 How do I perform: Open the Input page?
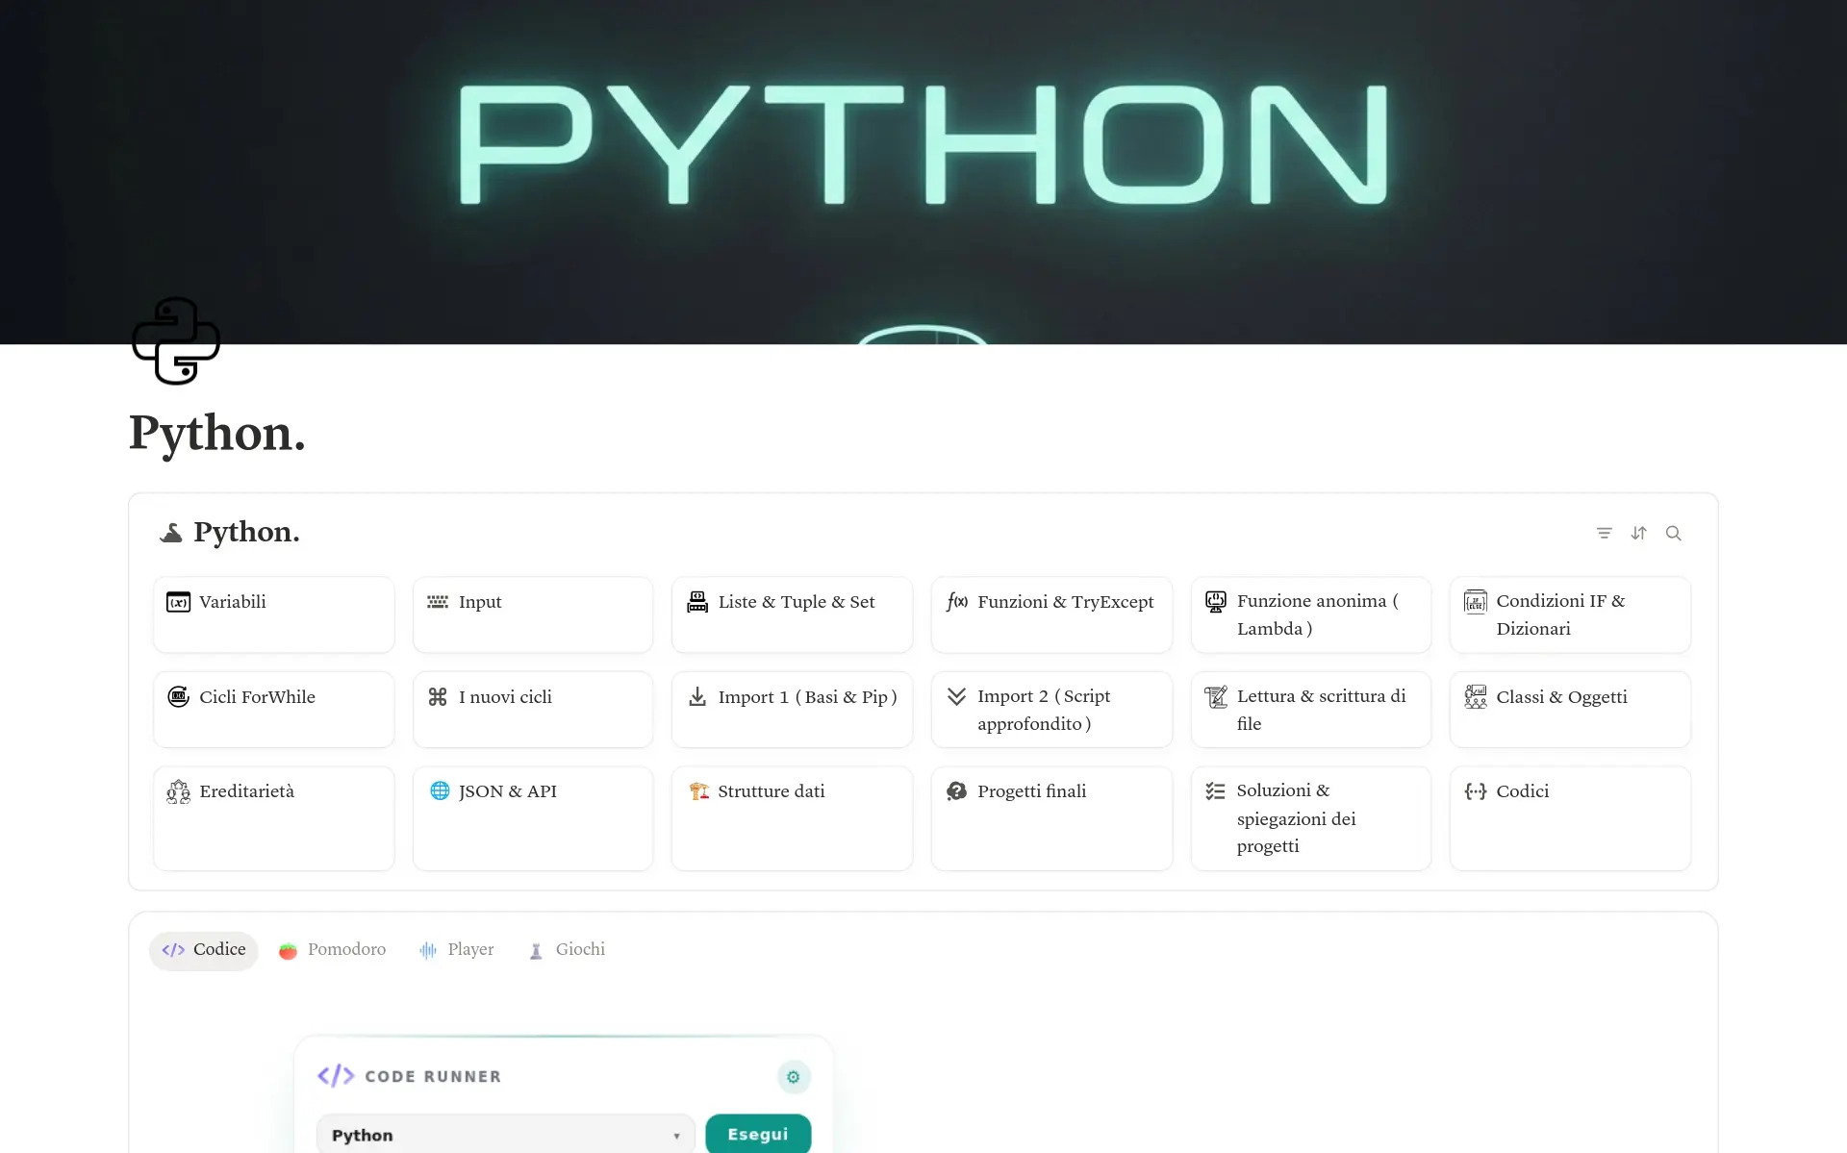533,614
